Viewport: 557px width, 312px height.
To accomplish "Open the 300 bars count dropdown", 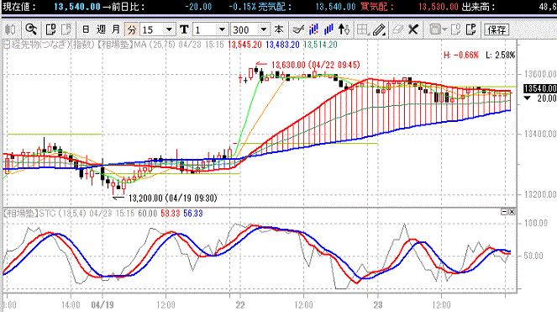I will pos(264,30).
